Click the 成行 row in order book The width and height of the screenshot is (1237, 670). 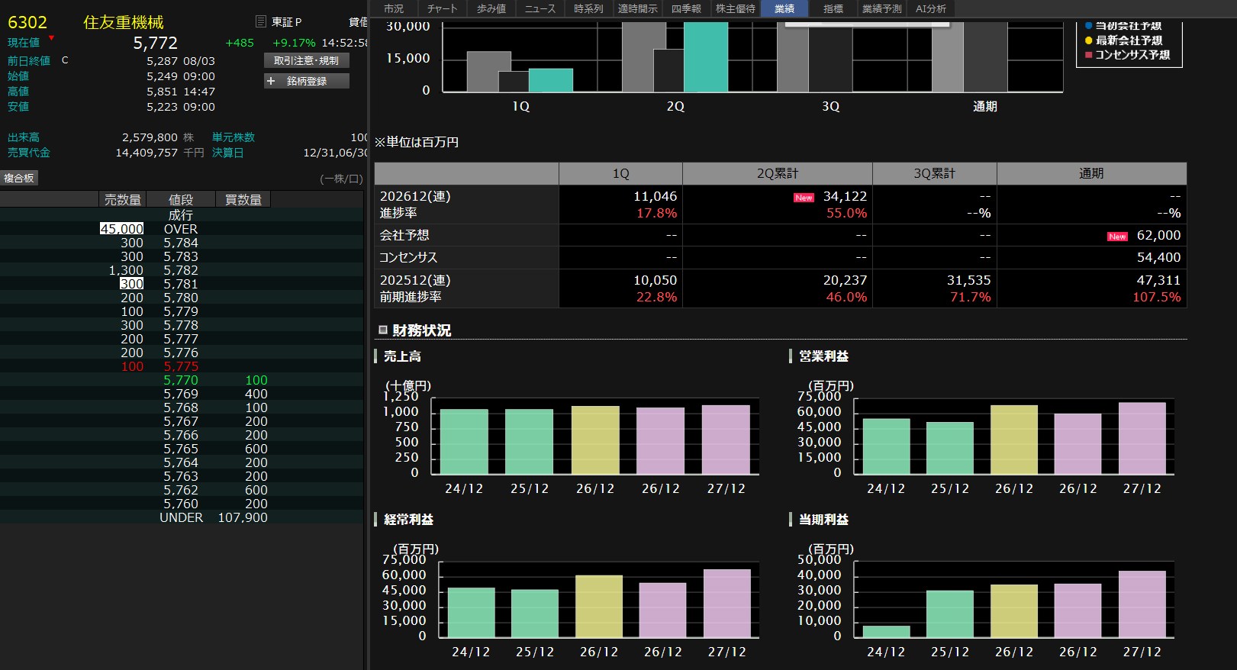[x=182, y=215]
